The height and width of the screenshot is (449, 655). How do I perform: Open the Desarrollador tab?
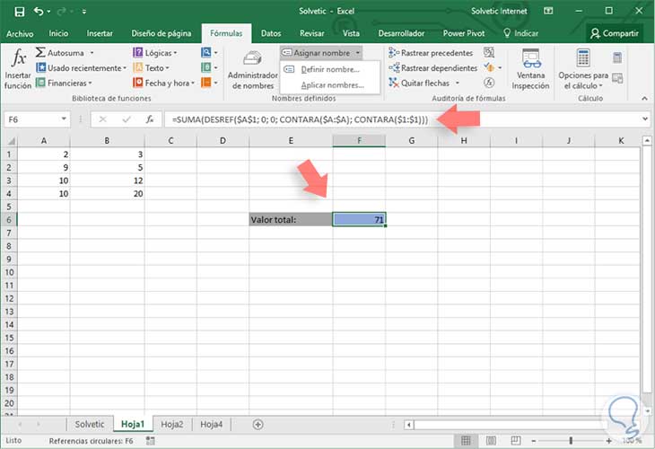tap(401, 33)
